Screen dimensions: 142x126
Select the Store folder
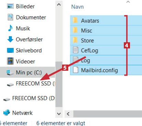pos(106,41)
